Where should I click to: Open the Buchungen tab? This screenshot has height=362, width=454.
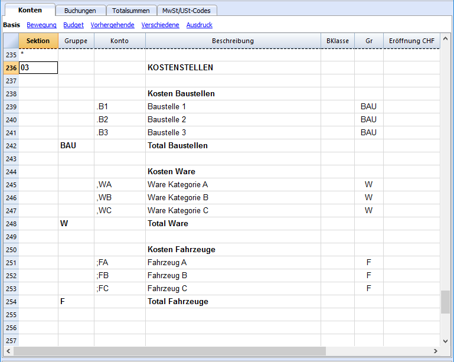[x=80, y=11]
